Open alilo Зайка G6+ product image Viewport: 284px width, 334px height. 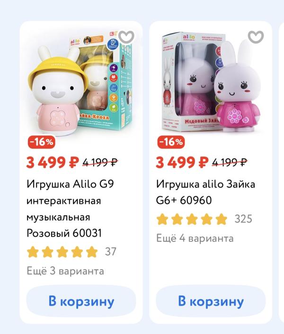click(x=211, y=83)
